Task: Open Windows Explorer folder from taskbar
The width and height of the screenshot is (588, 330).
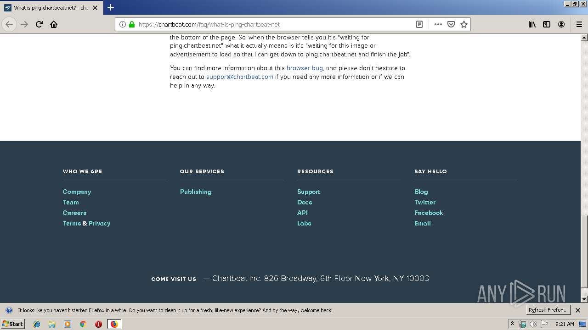Action: (x=52, y=324)
